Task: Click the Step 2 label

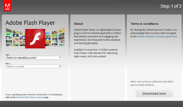Action: (x=8, y=64)
